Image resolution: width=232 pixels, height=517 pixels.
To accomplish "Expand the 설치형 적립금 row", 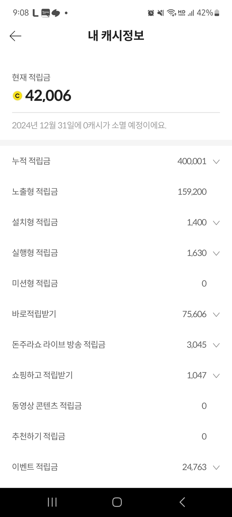I will pyautogui.click(x=216, y=223).
